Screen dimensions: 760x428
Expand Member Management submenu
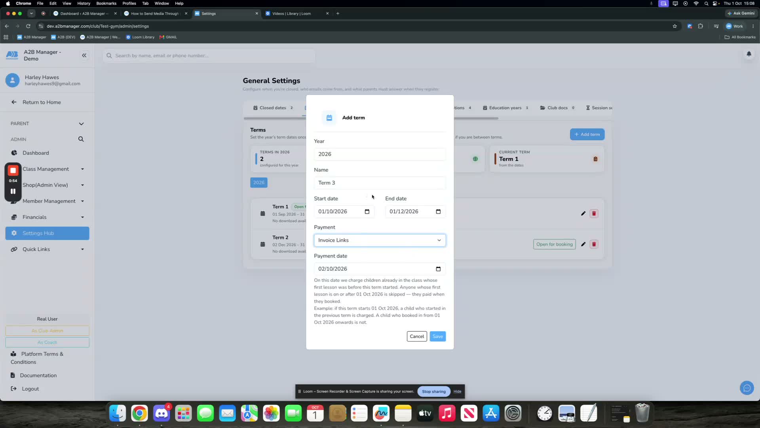[x=82, y=201]
